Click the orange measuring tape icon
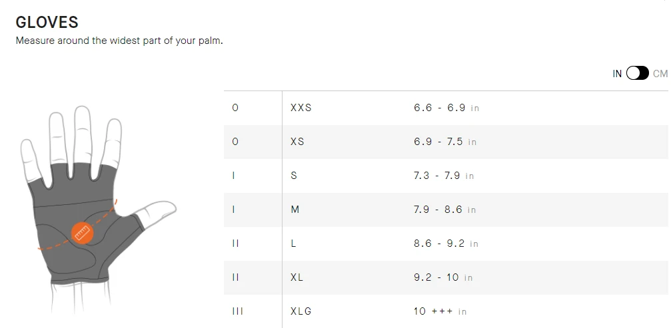671x328 pixels. 83,232
